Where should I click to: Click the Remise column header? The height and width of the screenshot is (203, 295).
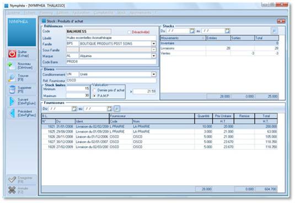pyautogui.click(x=244, y=116)
